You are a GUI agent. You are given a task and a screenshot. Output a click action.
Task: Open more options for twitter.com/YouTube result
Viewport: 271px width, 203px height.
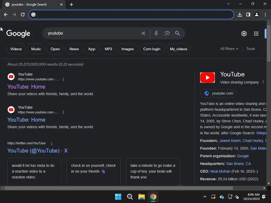click(x=52, y=144)
